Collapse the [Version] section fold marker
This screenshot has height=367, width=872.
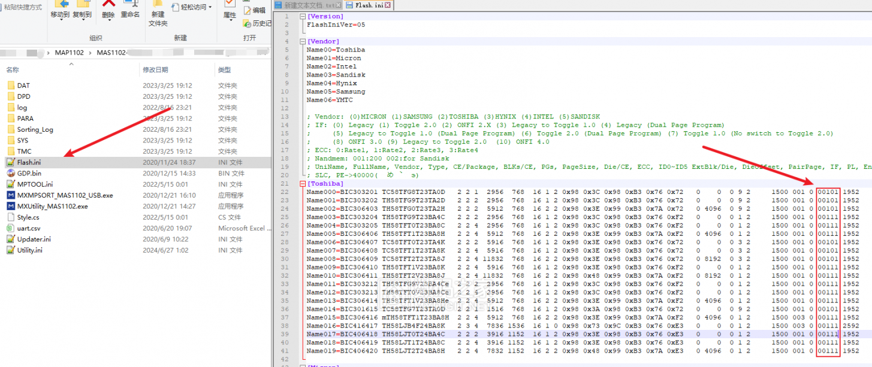coord(302,16)
